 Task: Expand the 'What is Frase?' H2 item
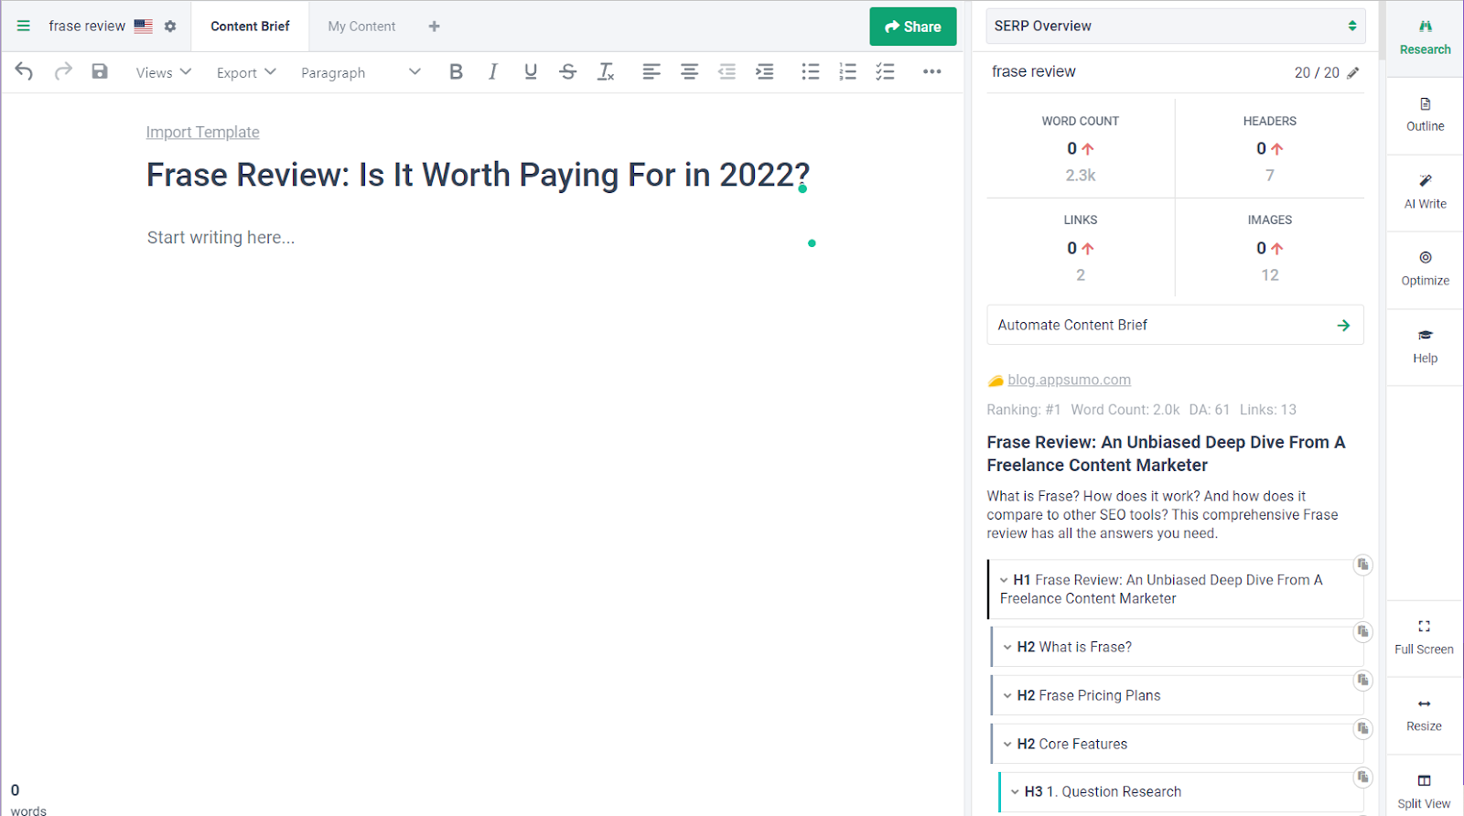[x=1007, y=647]
